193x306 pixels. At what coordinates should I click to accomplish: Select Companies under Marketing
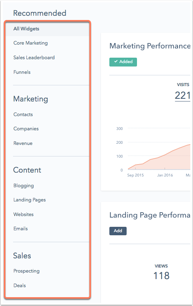[26, 129]
